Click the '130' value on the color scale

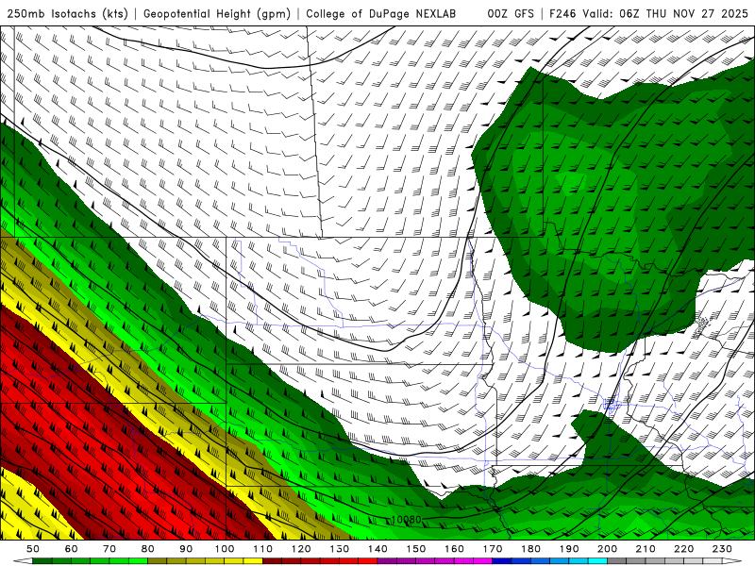(x=339, y=549)
